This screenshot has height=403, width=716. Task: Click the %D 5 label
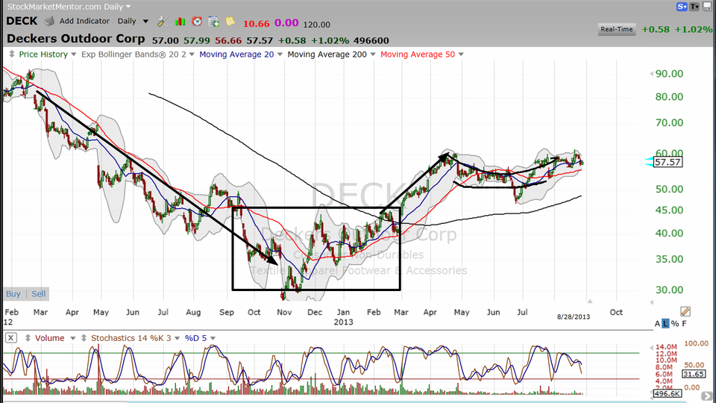(196, 338)
